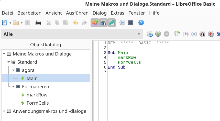Open the Dialog menu
220x121 pixels.
point(100,13)
